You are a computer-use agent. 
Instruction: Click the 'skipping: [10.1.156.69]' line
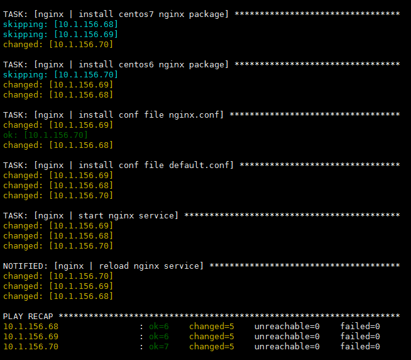(60, 35)
